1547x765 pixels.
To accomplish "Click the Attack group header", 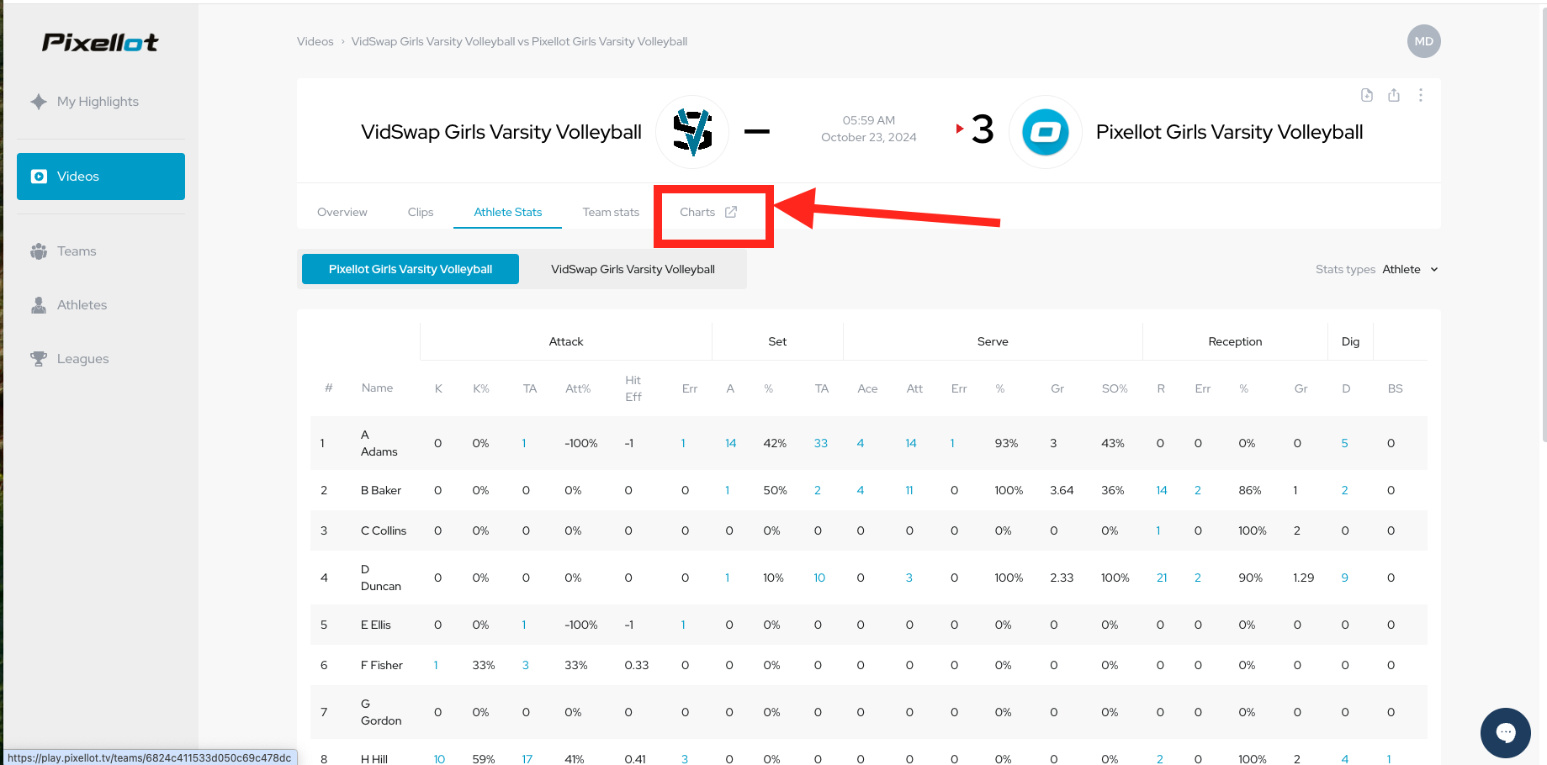I will tap(566, 341).
